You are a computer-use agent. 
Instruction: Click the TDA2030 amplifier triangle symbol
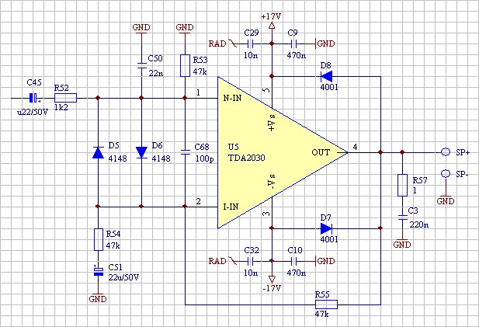[x=272, y=152]
